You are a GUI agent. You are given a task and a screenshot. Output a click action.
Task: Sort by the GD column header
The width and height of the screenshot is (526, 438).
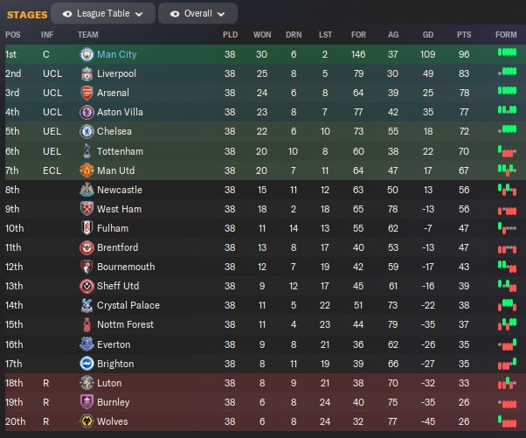(x=427, y=34)
